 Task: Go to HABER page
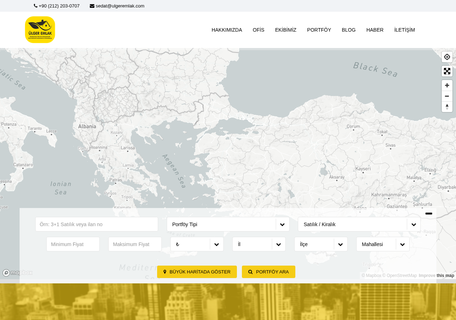coord(375,30)
